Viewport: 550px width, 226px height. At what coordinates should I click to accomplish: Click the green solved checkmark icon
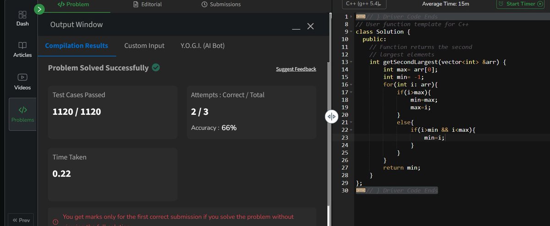pyautogui.click(x=156, y=68)
